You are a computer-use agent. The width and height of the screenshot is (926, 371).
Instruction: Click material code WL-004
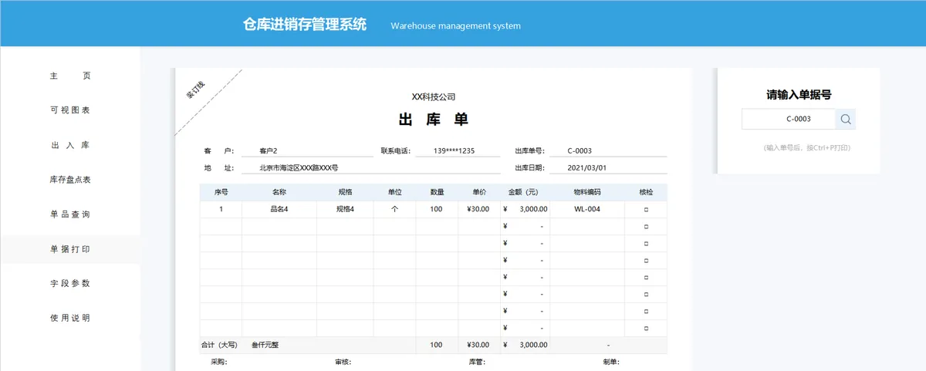(587, 209)
